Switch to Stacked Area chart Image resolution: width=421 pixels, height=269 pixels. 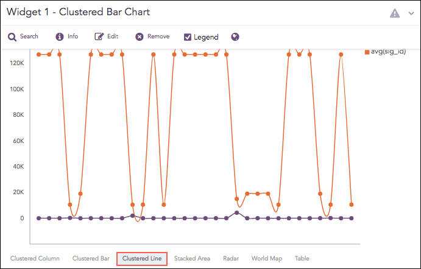193,259
